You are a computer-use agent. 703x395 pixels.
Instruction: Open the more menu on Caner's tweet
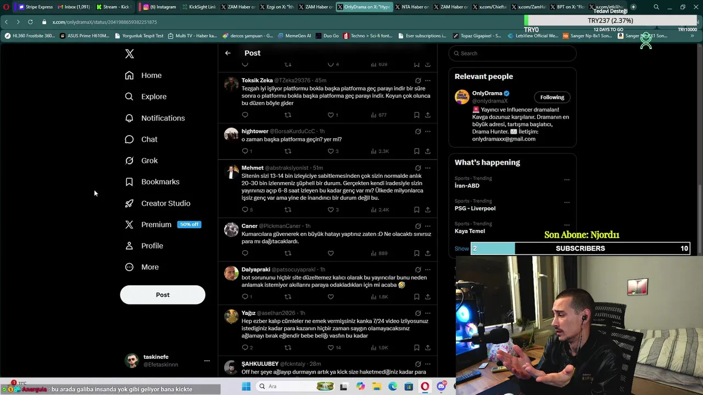click(x=427, y=226)
